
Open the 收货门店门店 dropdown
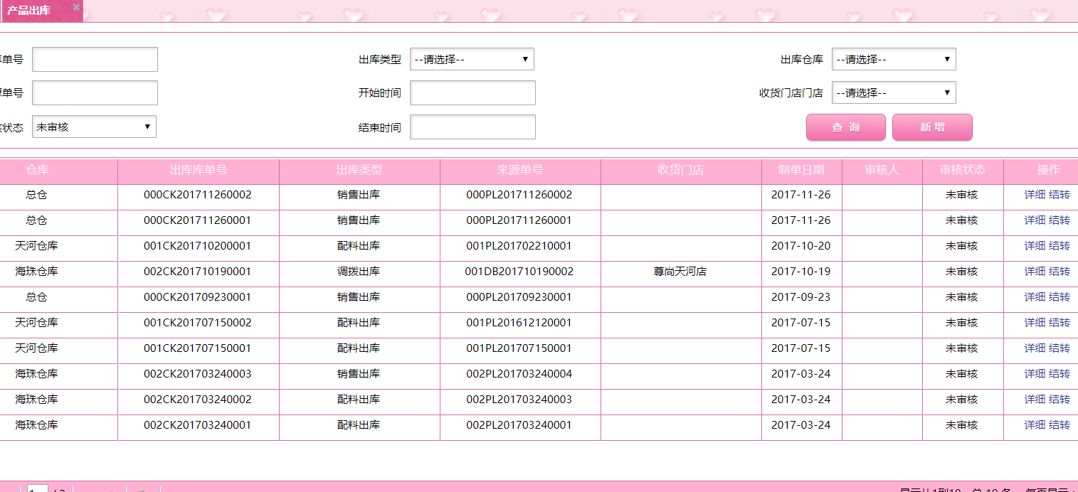894,92
